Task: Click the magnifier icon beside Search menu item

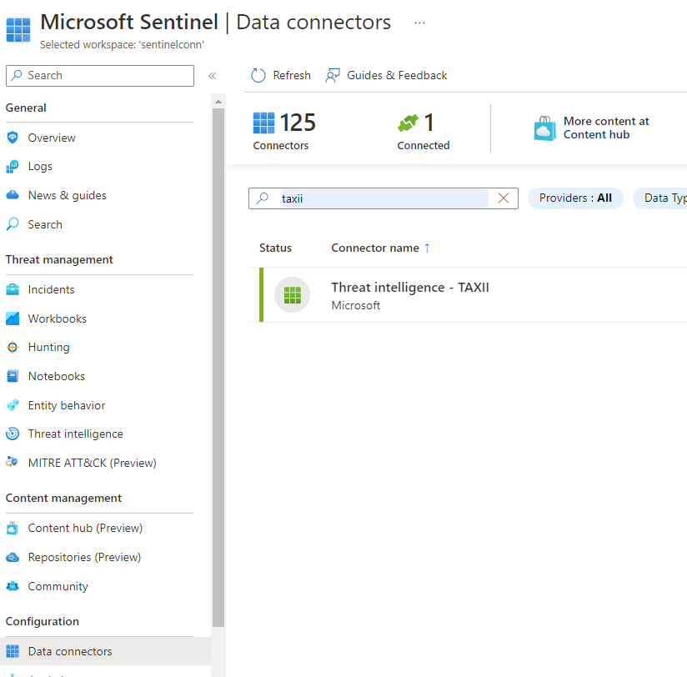Action: pos(13,224)
